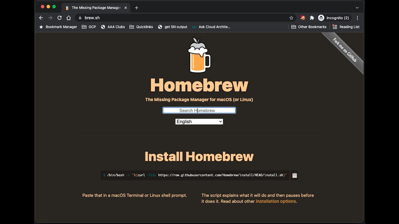Reload the brew.sh page
This screenshot has width=399, height=224.
[x=60, y=18]
